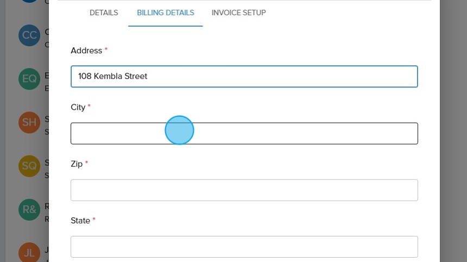
Task: Focus the State input field
Action: [x=244, y=247]
